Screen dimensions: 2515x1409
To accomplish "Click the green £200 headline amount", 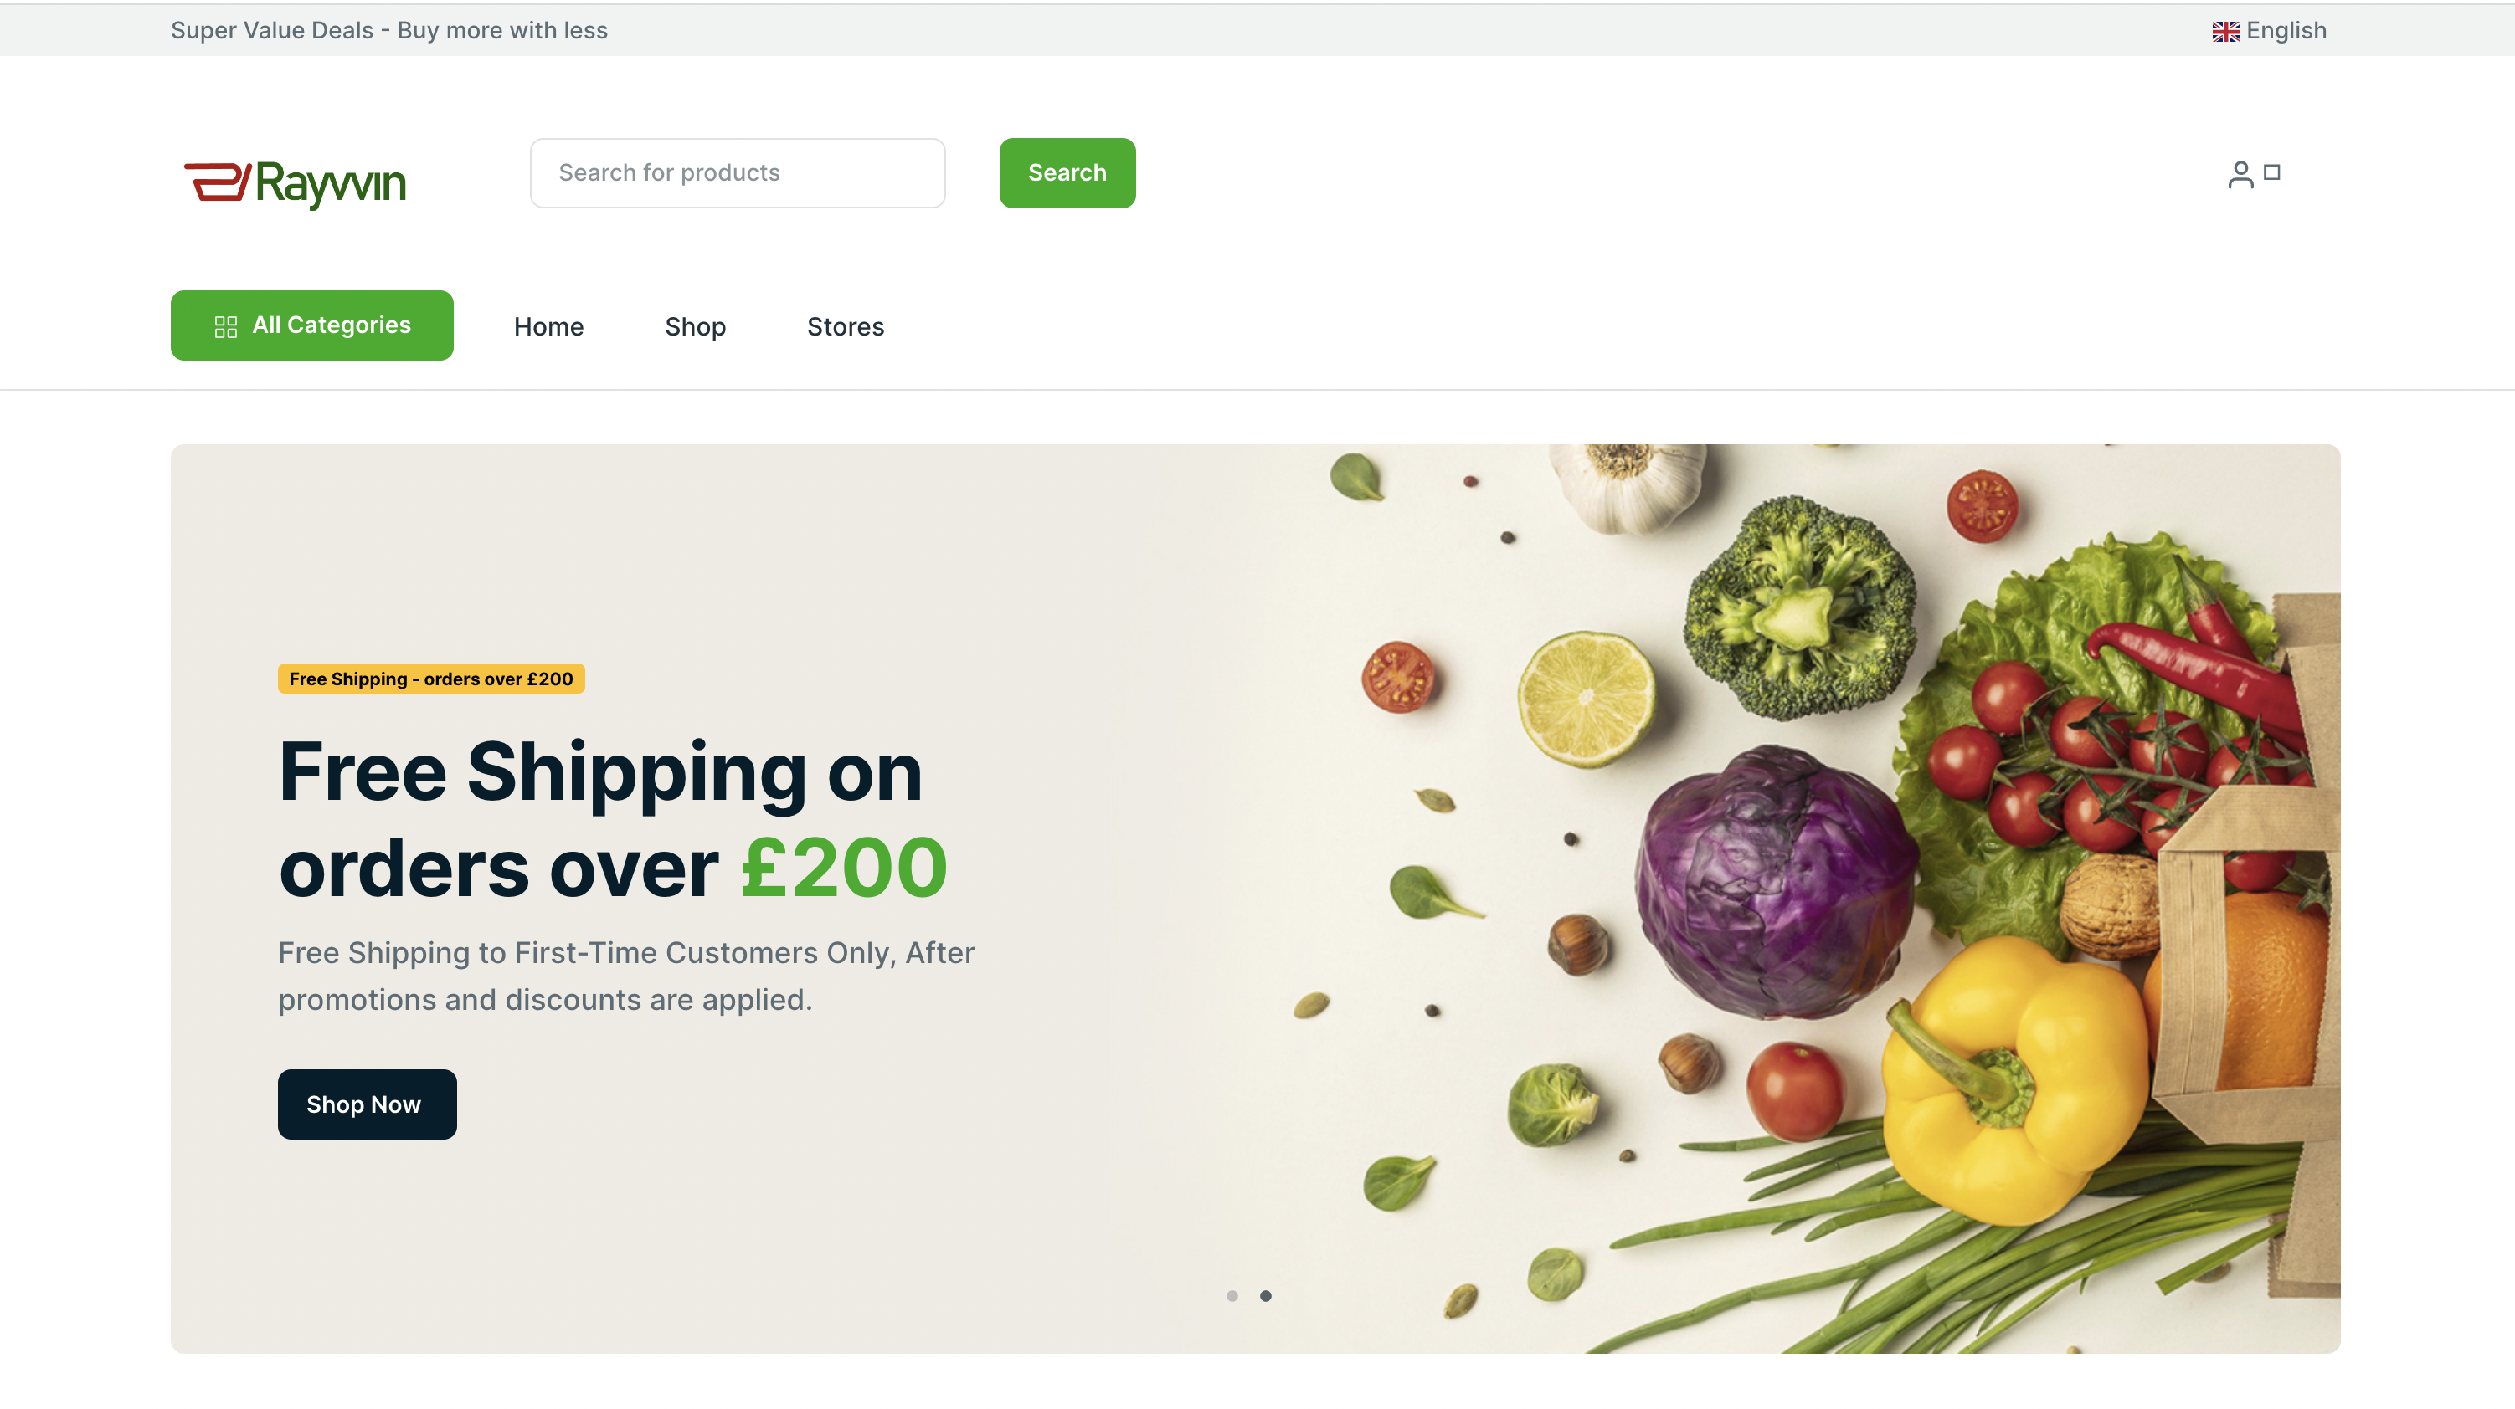I will (844, 868).
